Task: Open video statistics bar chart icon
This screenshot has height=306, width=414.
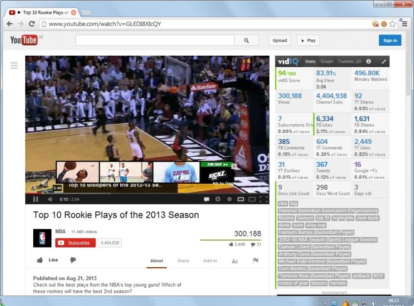Action: (235, 261)
